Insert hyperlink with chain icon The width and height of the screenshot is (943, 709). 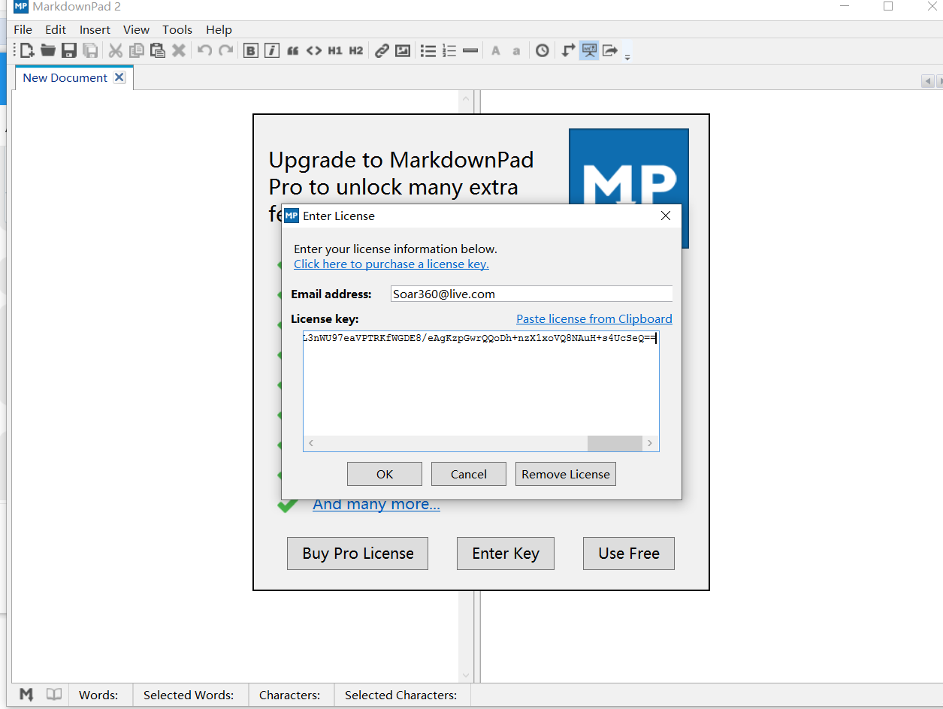(382, 50)
